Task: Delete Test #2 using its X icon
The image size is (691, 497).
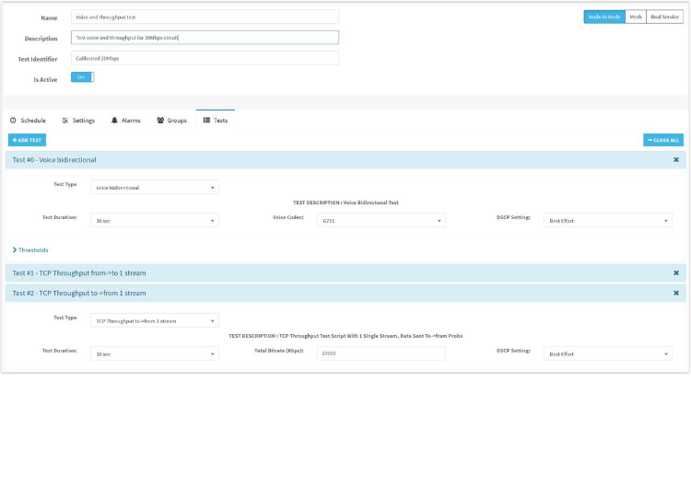Action: point(675,293)
